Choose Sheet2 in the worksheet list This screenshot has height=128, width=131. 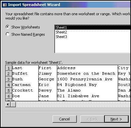coord(93,32)
